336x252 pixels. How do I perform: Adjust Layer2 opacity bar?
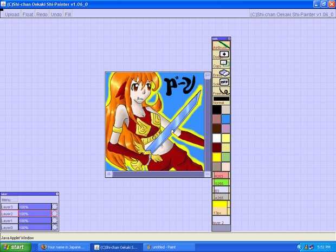point(35,214)
